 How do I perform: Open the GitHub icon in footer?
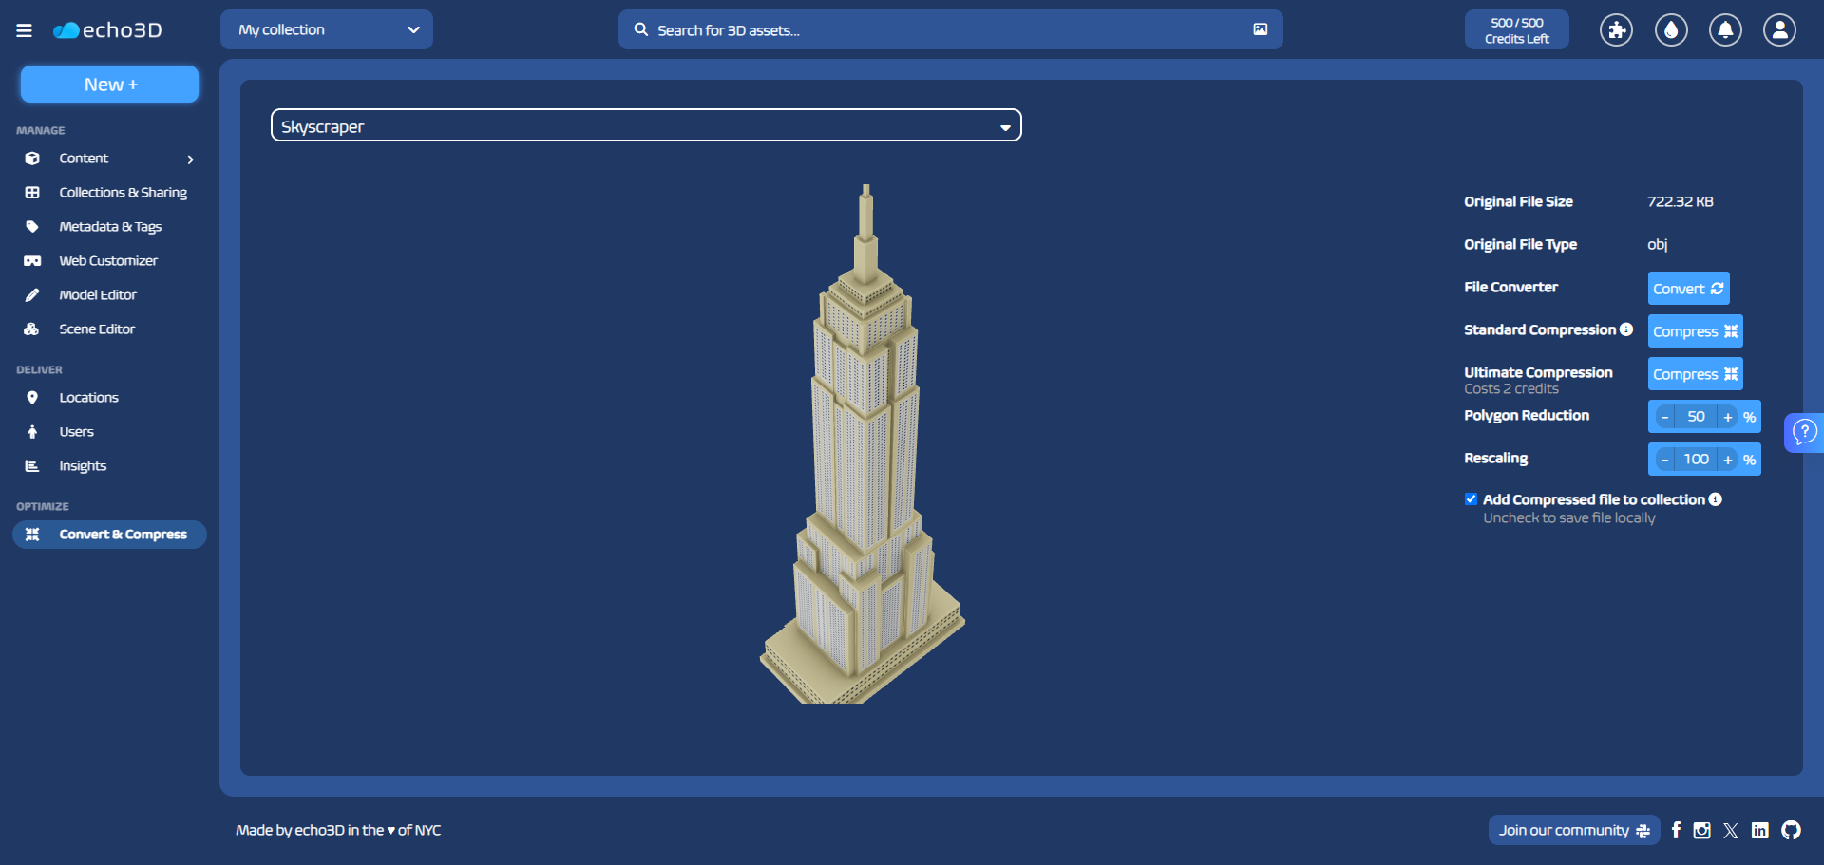point(1791,830)
